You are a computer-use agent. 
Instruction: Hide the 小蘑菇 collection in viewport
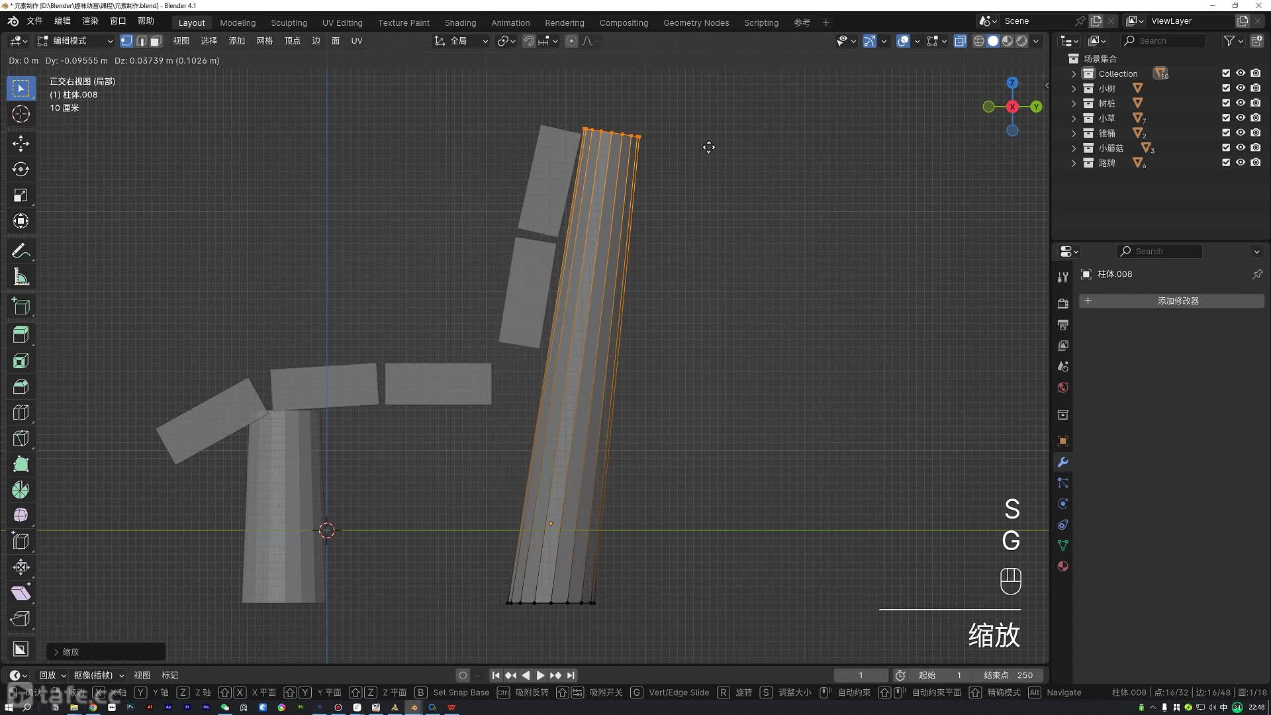[x=1241, y=148]
